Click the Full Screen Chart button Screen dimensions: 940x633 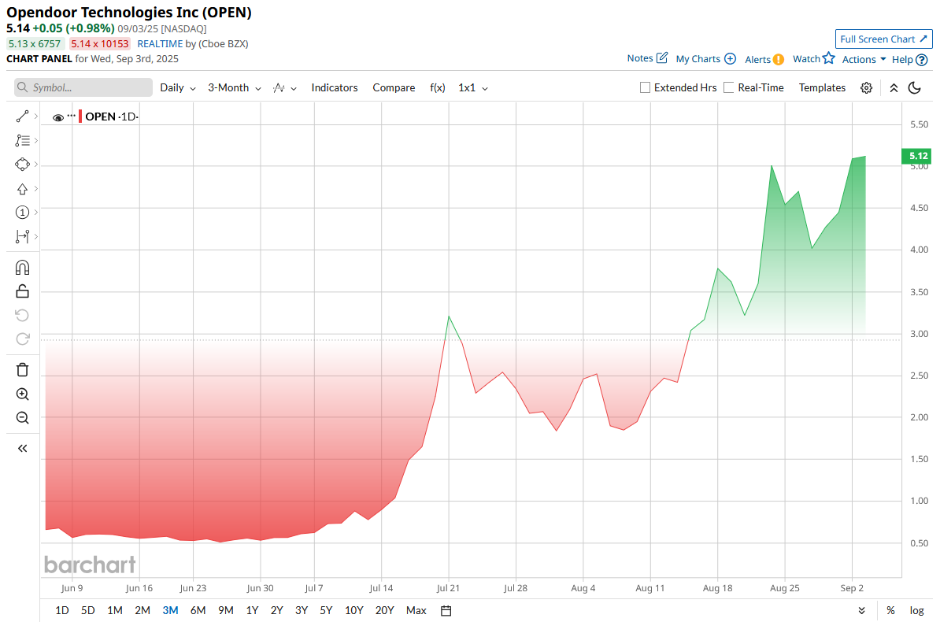tap(883, 39)
